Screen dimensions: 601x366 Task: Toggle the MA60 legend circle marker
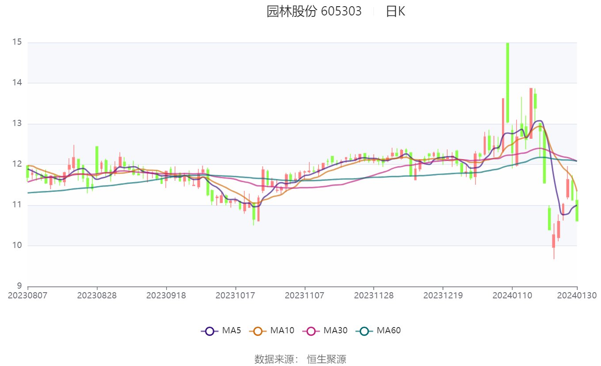point(364,331)
